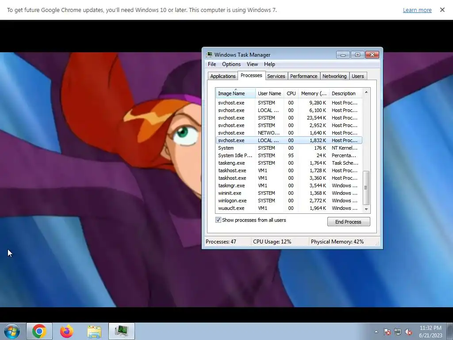Select the winlogon.exe process row

[289, 201]
